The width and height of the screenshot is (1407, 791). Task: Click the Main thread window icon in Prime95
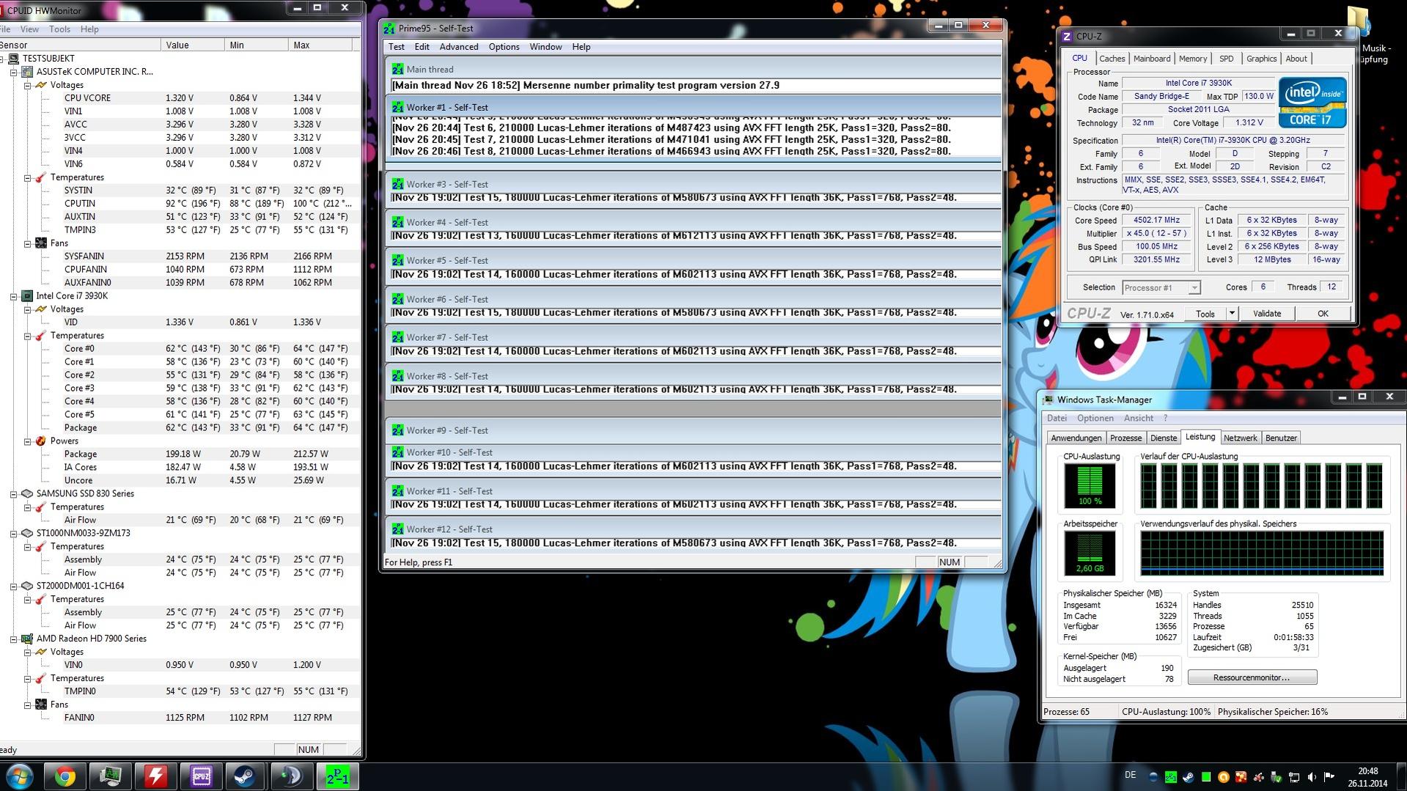[397, 69]
